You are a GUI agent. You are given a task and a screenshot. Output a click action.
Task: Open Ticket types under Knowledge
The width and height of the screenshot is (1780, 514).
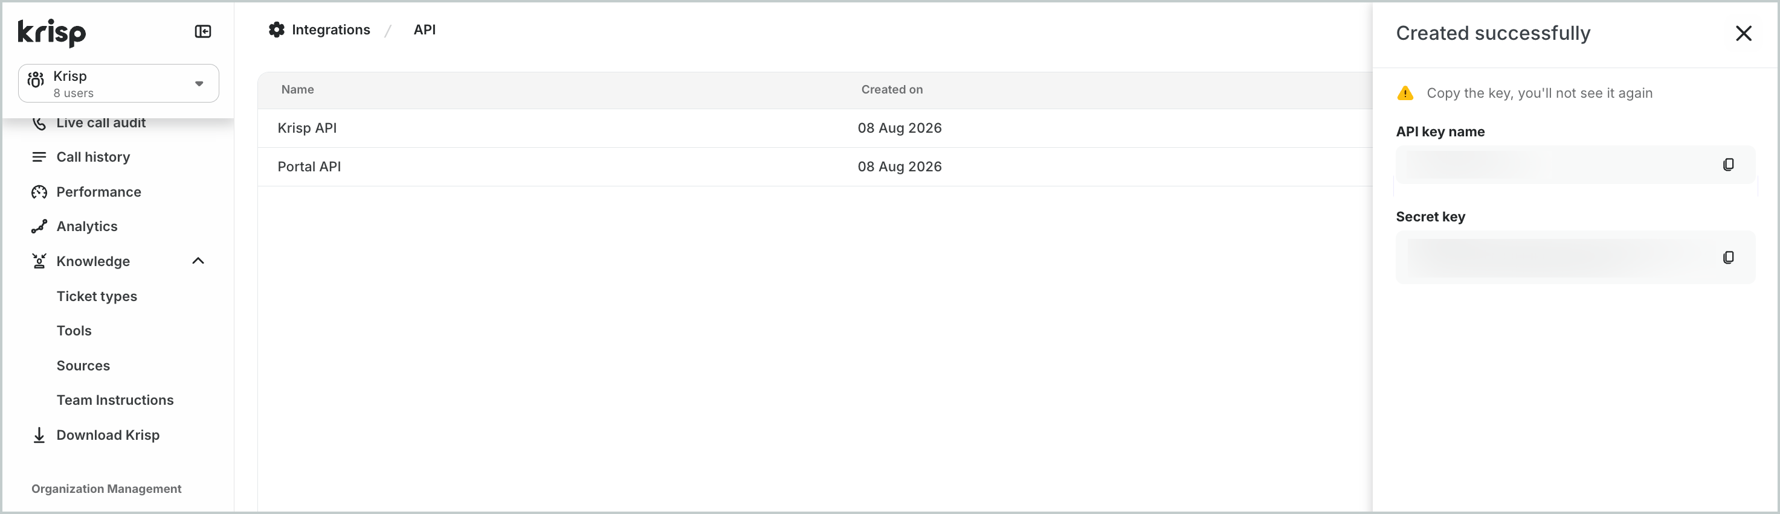[x=97, y=296]
